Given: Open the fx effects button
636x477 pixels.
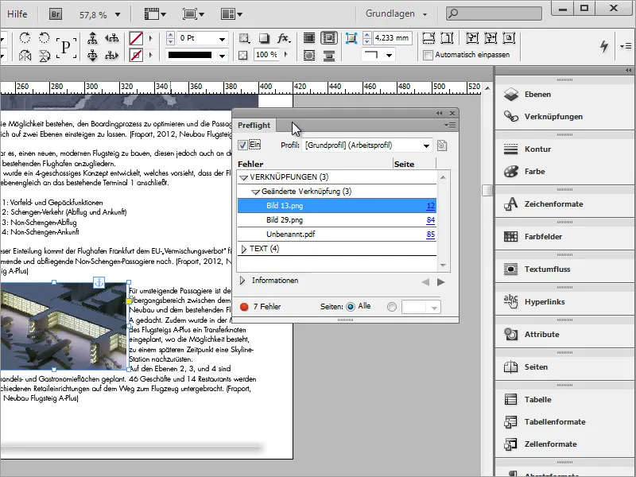Looking at the screenshot, I should click(284, 38).
